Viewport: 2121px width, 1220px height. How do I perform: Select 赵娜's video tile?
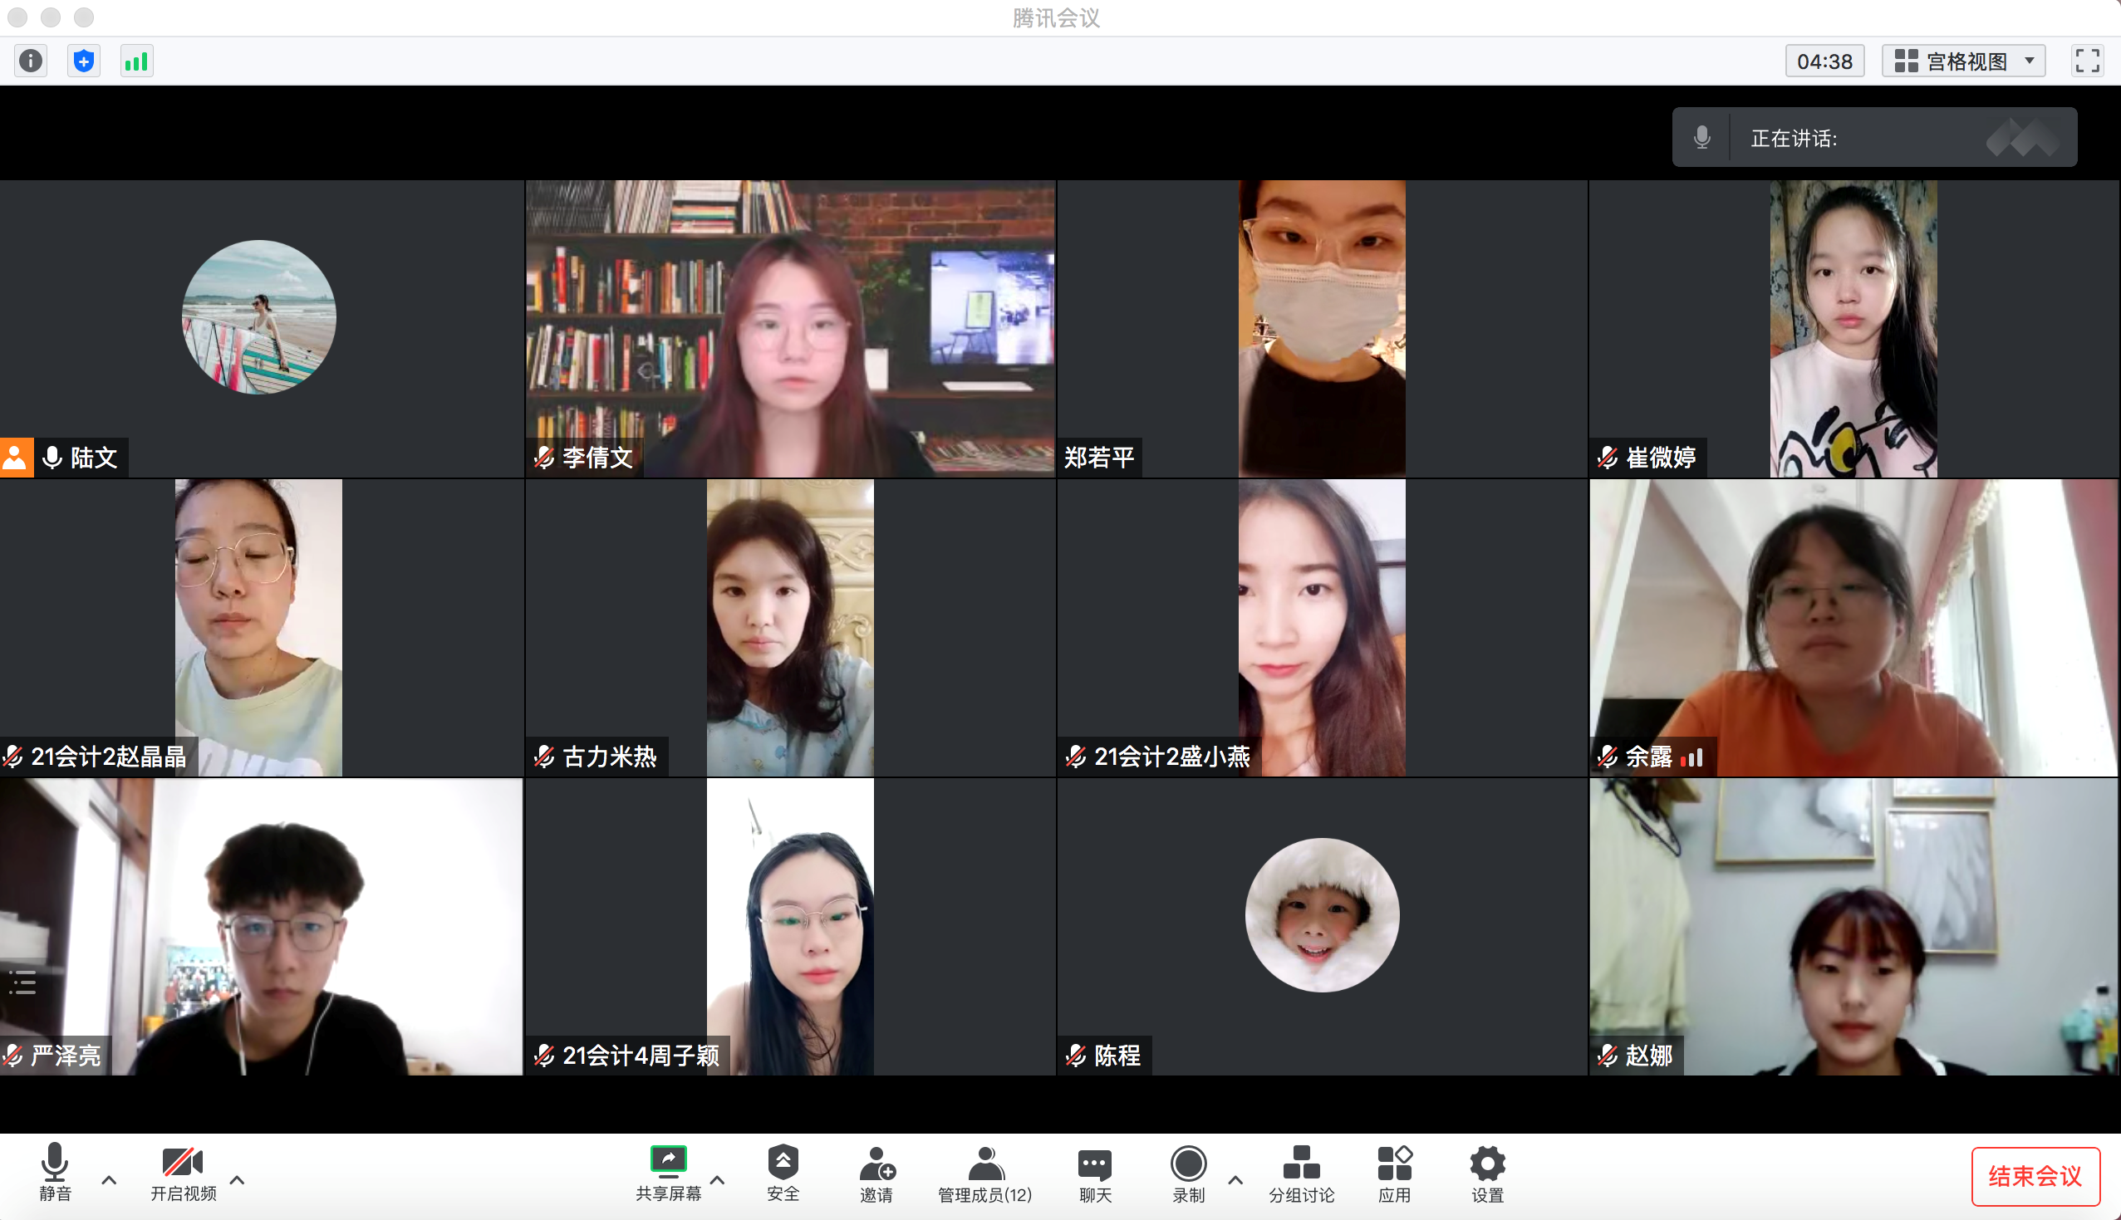coord(1853,926)
